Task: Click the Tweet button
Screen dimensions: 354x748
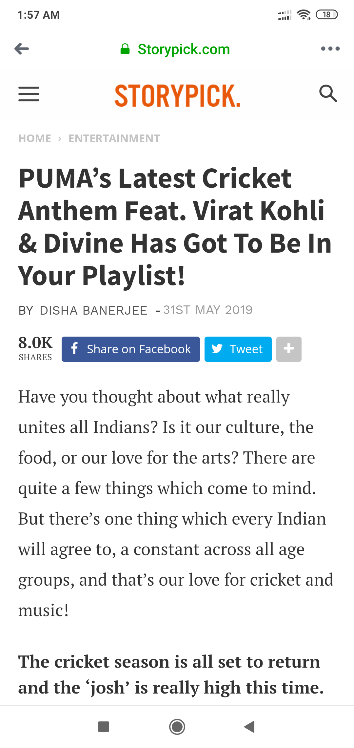Action: (238, 349)
